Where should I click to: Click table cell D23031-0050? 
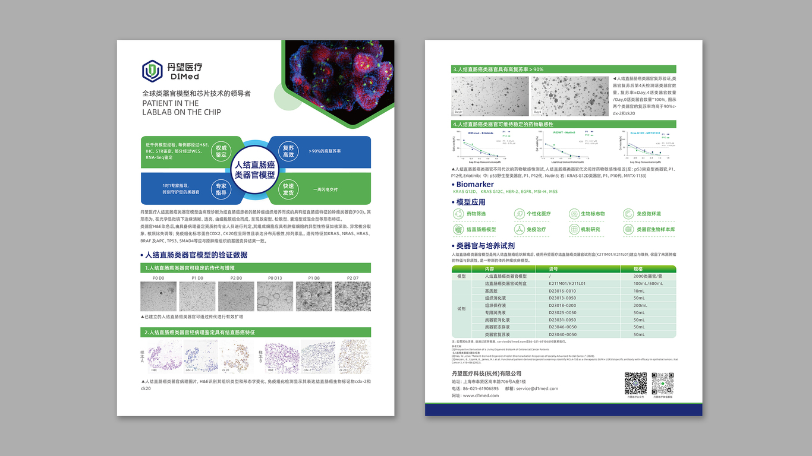562,320
